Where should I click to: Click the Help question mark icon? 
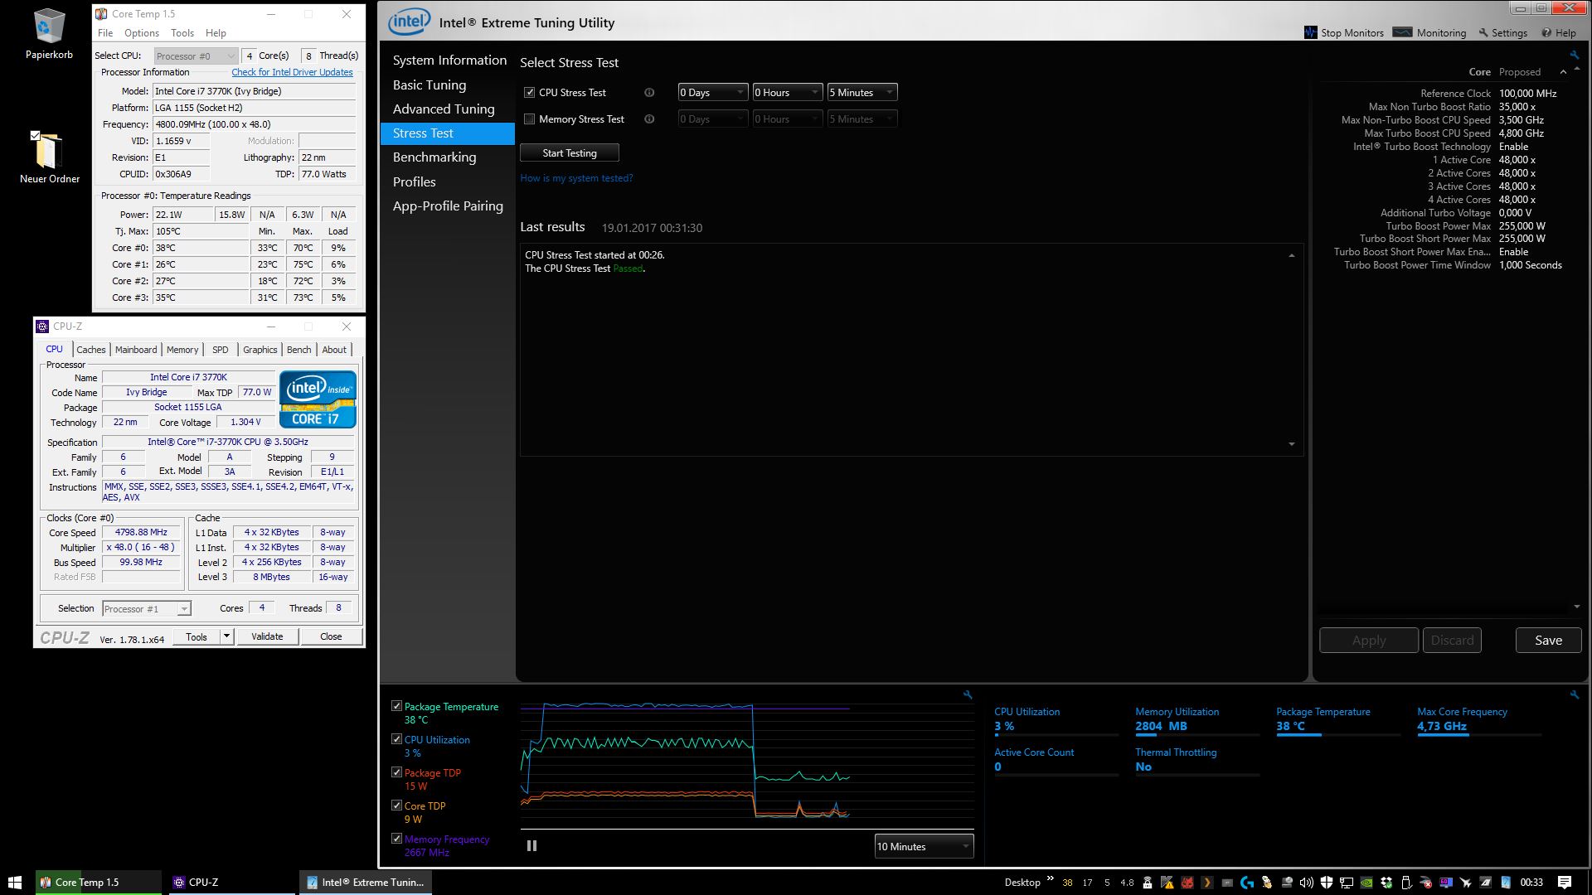click(1546, 32)
